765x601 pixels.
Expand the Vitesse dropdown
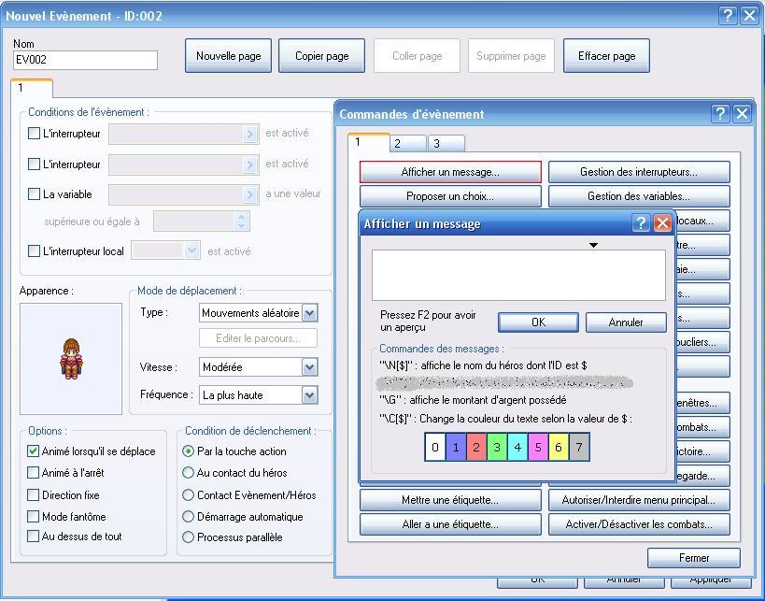(x=309, y=367)
